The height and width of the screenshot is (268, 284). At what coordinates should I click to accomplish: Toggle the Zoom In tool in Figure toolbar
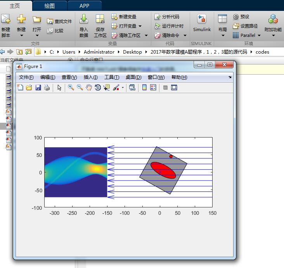coord(71,87)
